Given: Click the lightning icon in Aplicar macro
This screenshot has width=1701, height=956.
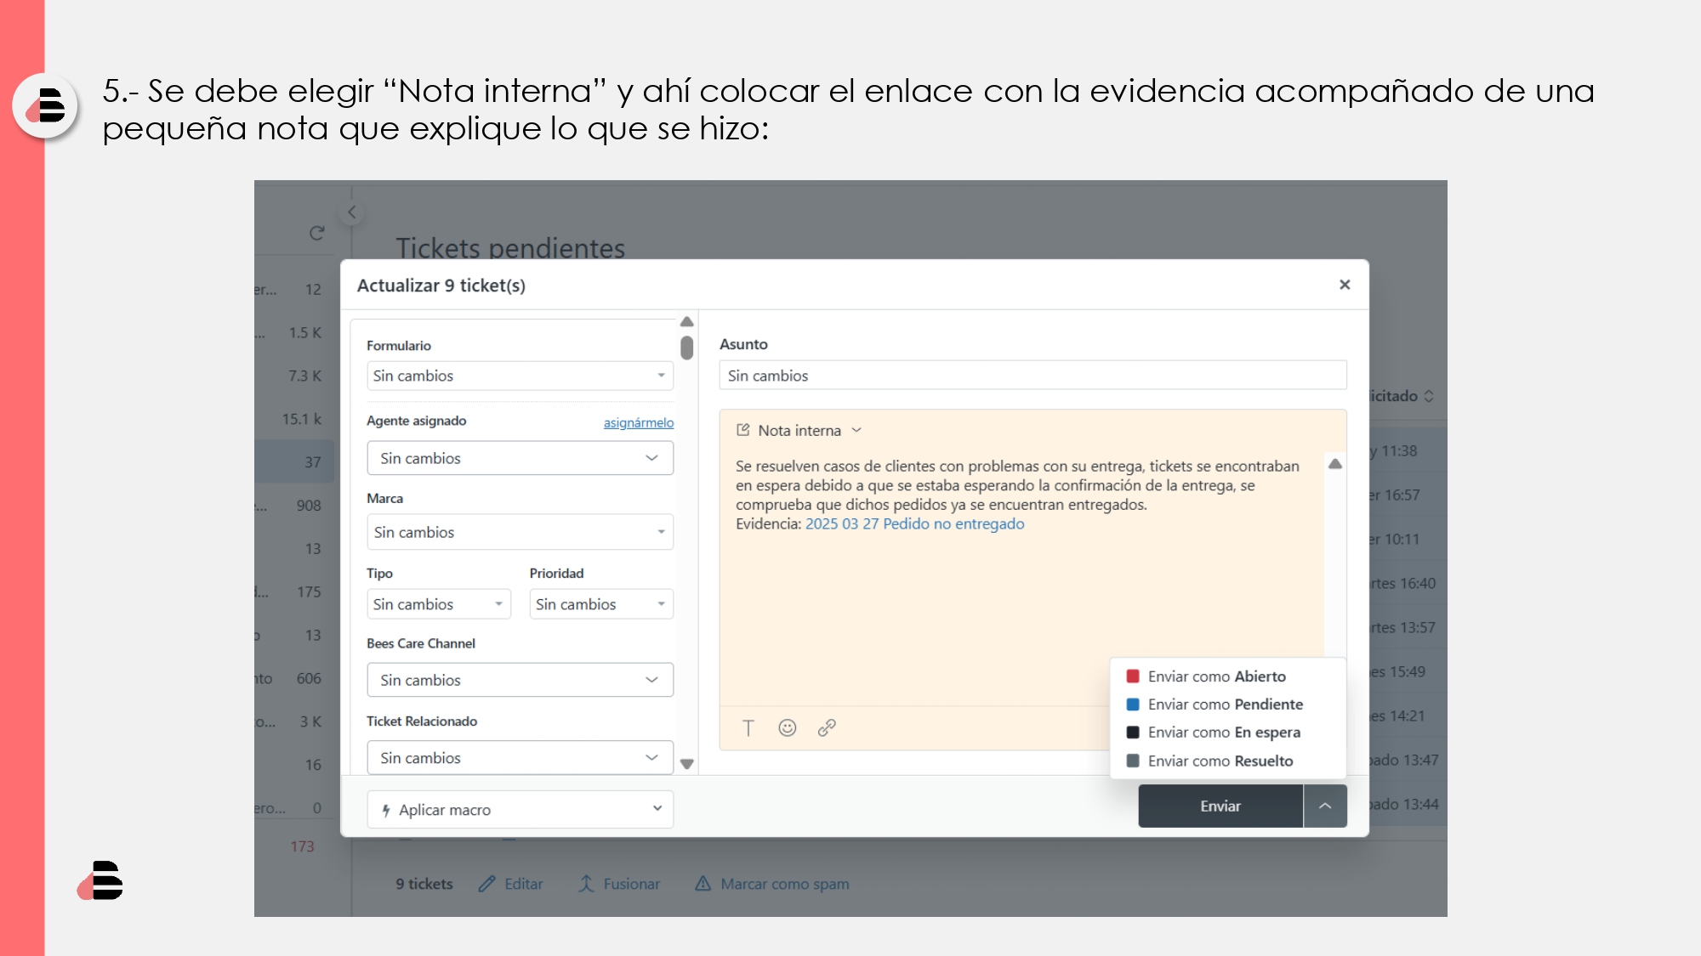Looking at the screenshot, I should [386, 810].
